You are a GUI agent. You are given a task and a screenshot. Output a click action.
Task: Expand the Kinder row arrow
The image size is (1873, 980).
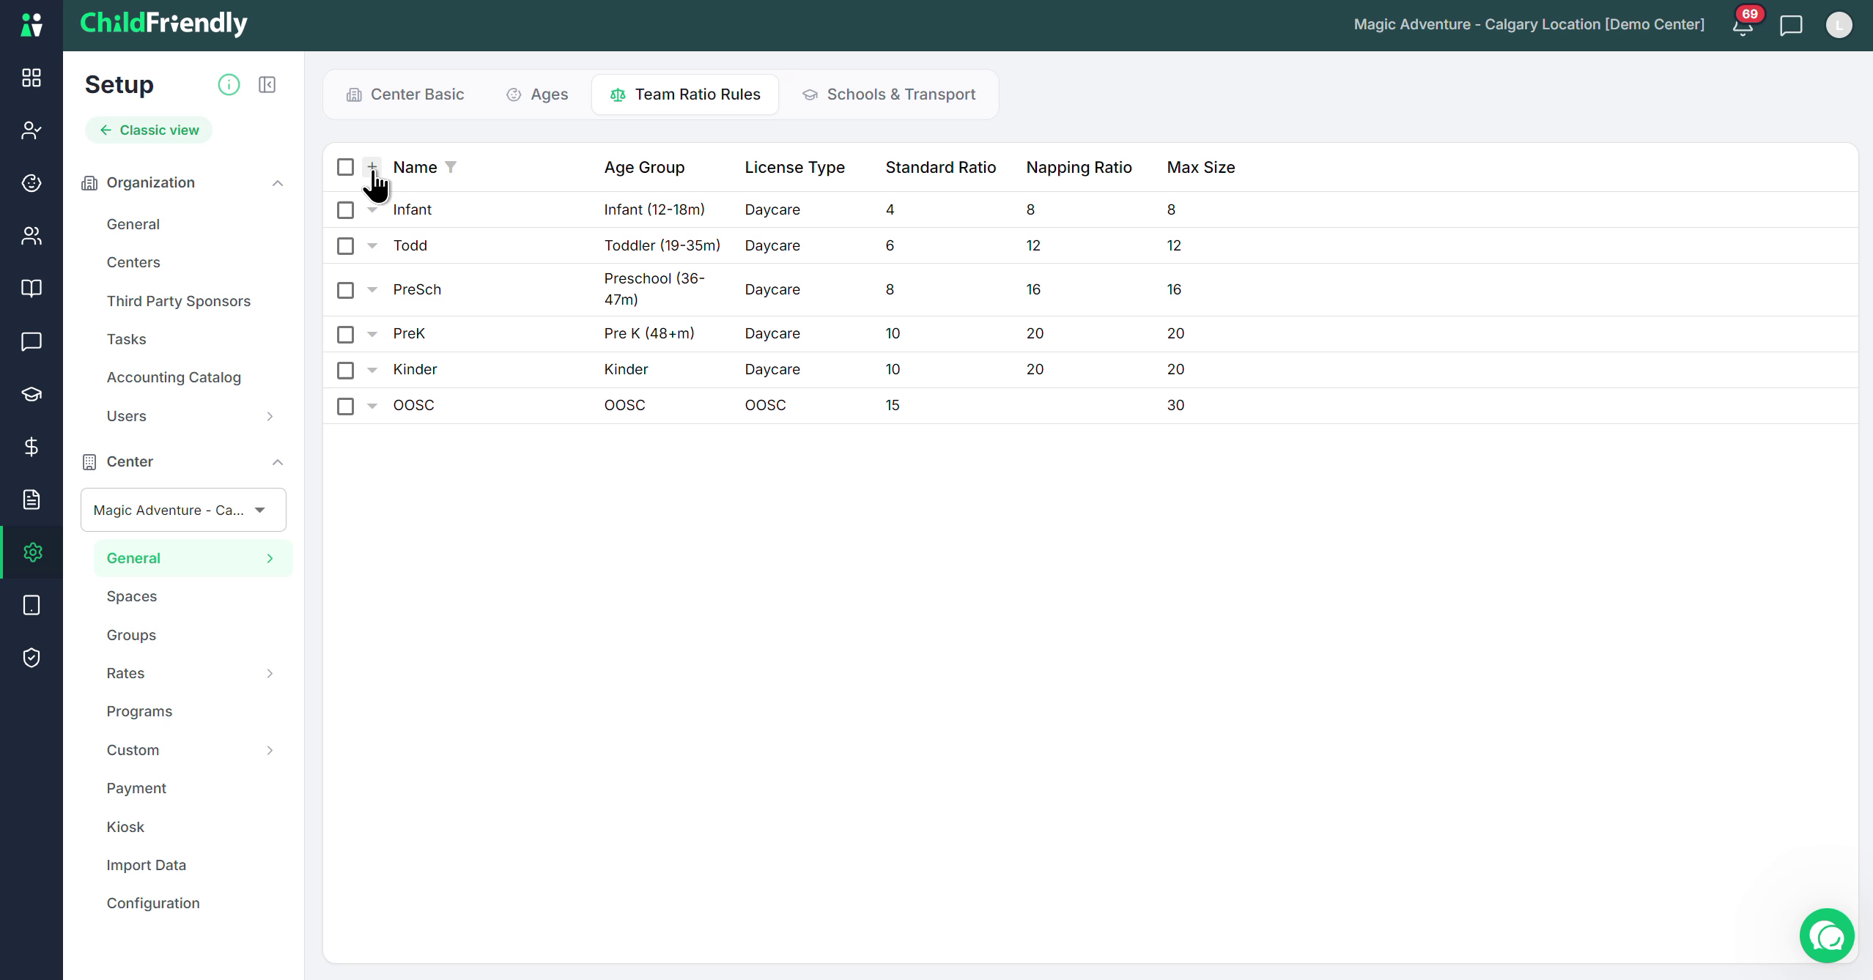pyautogui.click(x=372, y=370)
